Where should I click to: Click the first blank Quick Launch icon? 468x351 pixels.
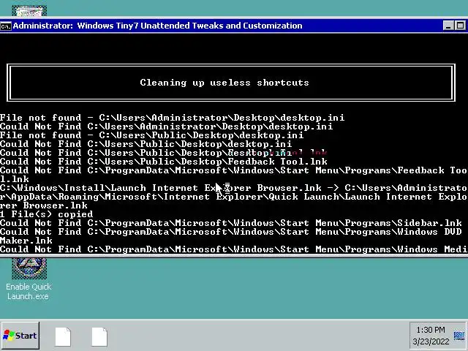click(x=63, y=336)
